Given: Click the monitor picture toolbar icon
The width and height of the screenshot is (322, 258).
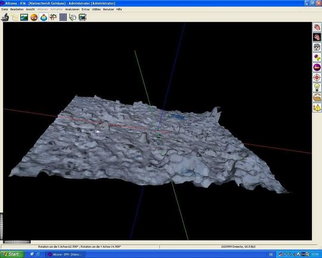Looking at the screenshot, I should tap(82, 17).
